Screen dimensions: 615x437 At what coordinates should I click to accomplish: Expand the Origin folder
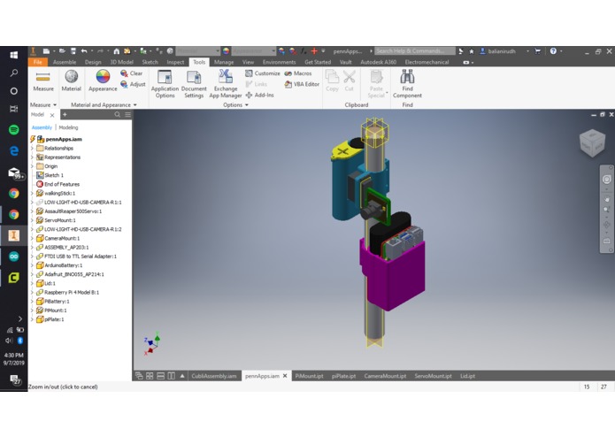pyautogui.click(x=32, y=166)
